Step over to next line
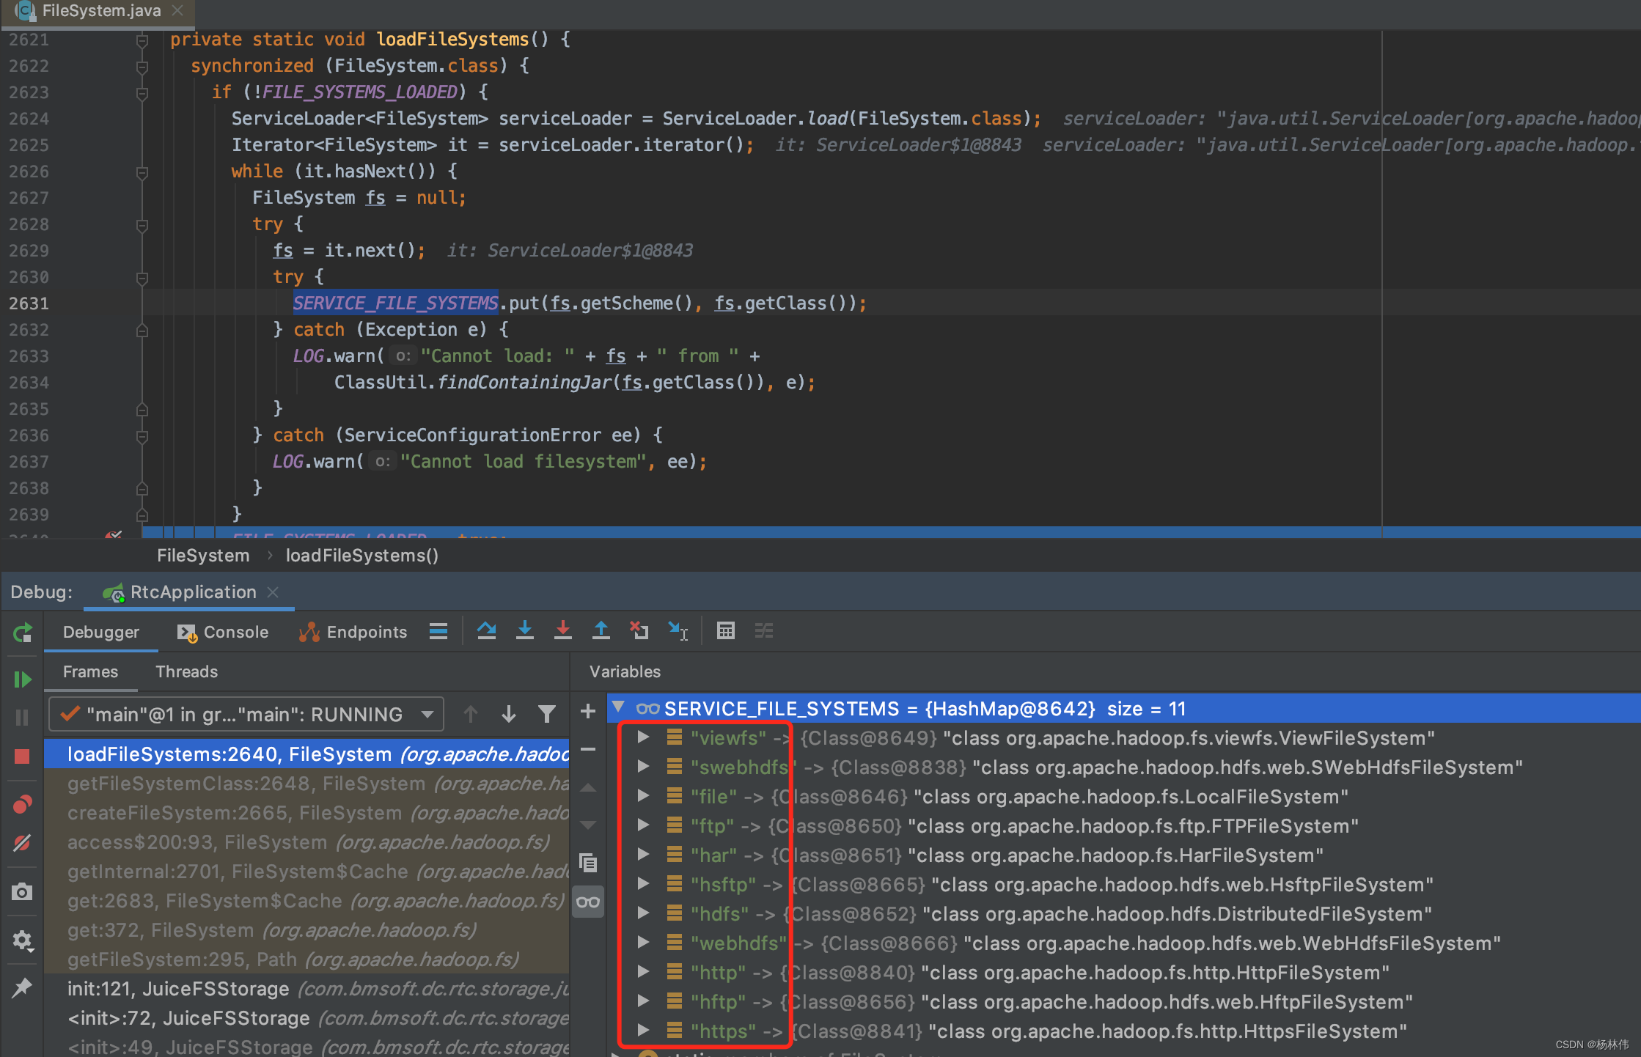 tap(486, 630)
